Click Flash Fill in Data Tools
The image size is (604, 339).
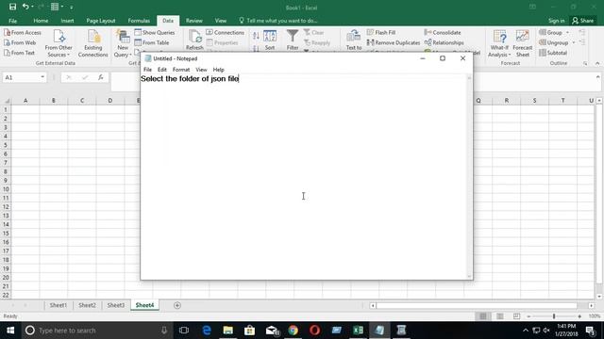click(381, 33)
